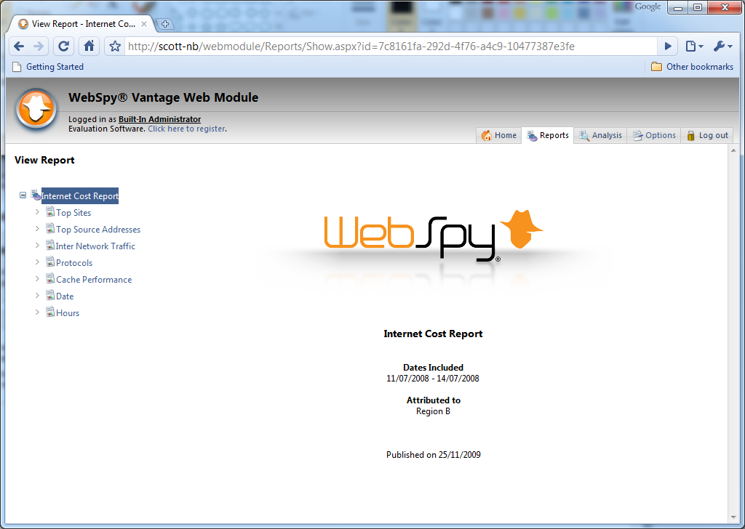The height and width of the screenshot is (529, 745).
Task: Switch to the Home tab
Action: click(x=499, y=135)
